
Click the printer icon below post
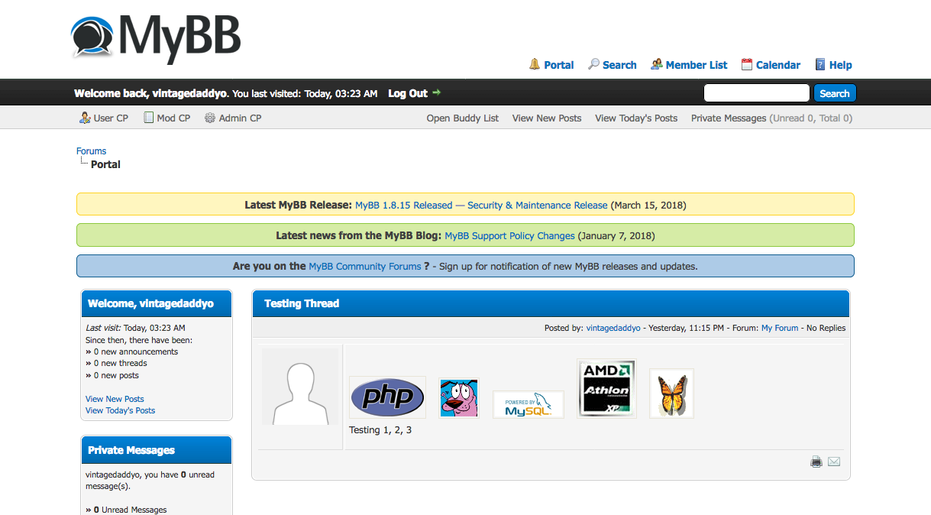pos(816,462)
